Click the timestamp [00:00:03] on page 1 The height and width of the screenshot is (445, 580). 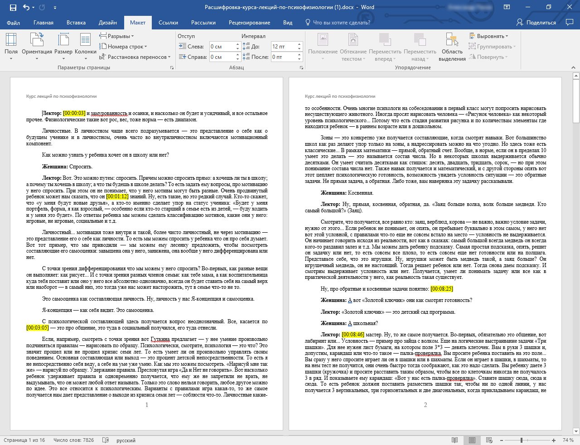[x=74, y=113]
